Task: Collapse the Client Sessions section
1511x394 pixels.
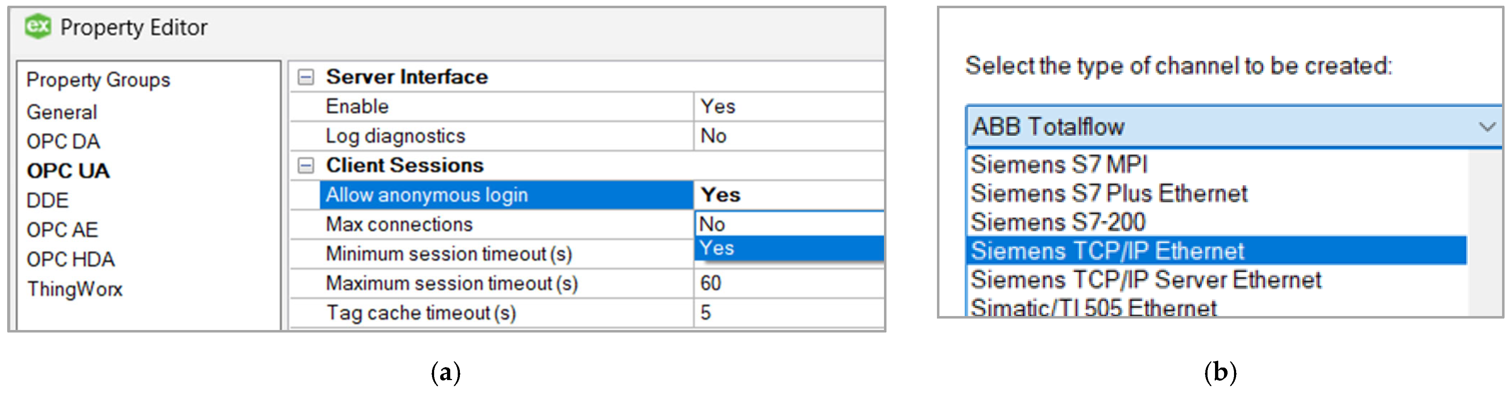Action: pyautogui.click(x=306, y=165)
